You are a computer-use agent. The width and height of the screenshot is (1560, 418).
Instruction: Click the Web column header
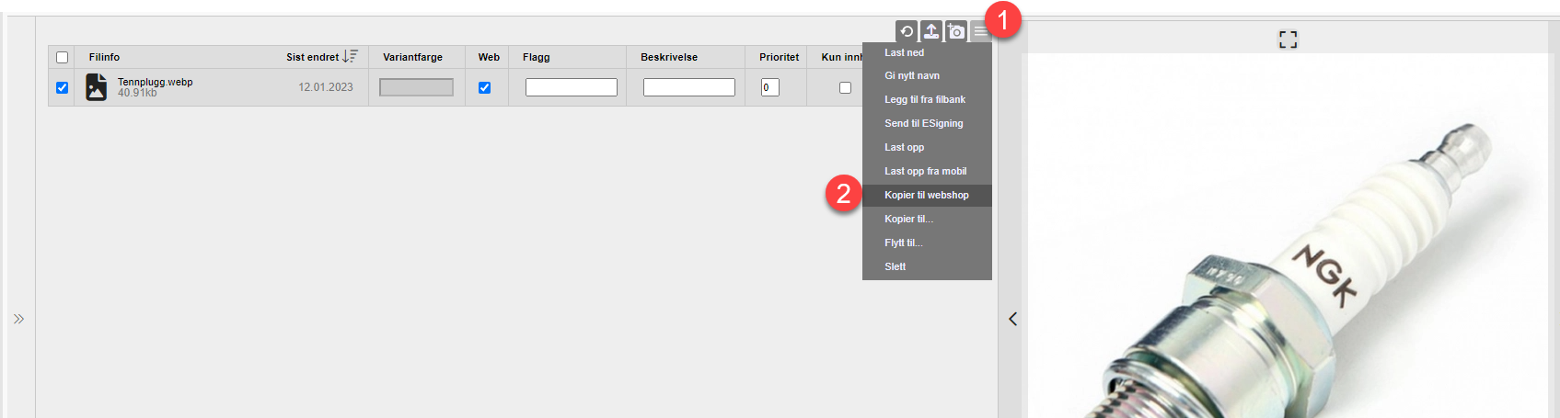[489, 57]
